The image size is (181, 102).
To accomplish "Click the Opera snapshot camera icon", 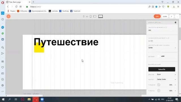I will point(153,7).
